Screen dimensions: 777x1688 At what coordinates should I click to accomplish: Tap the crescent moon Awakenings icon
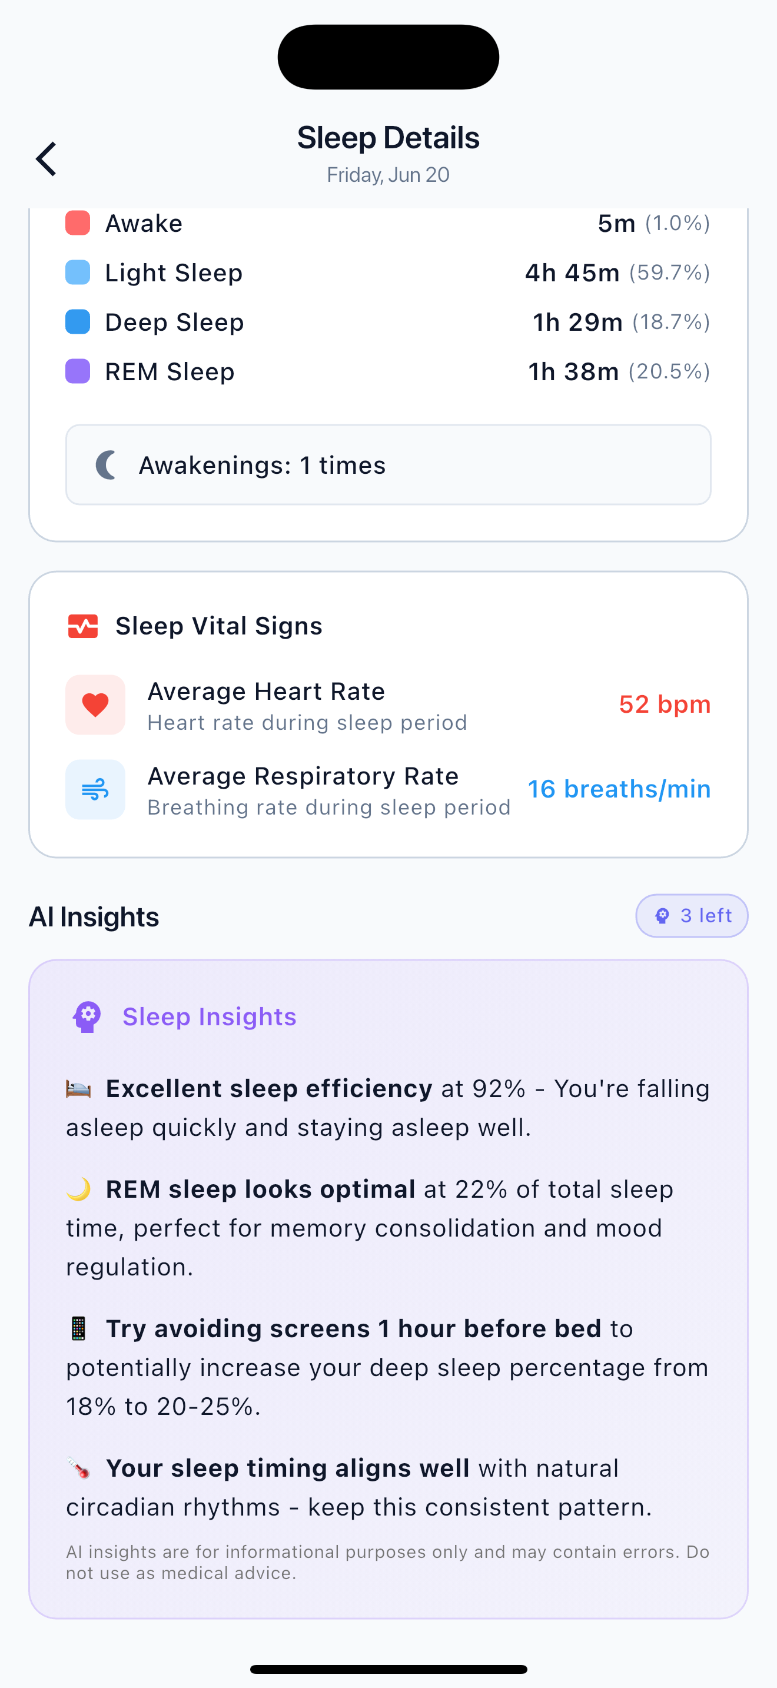(x=106, y=465)
